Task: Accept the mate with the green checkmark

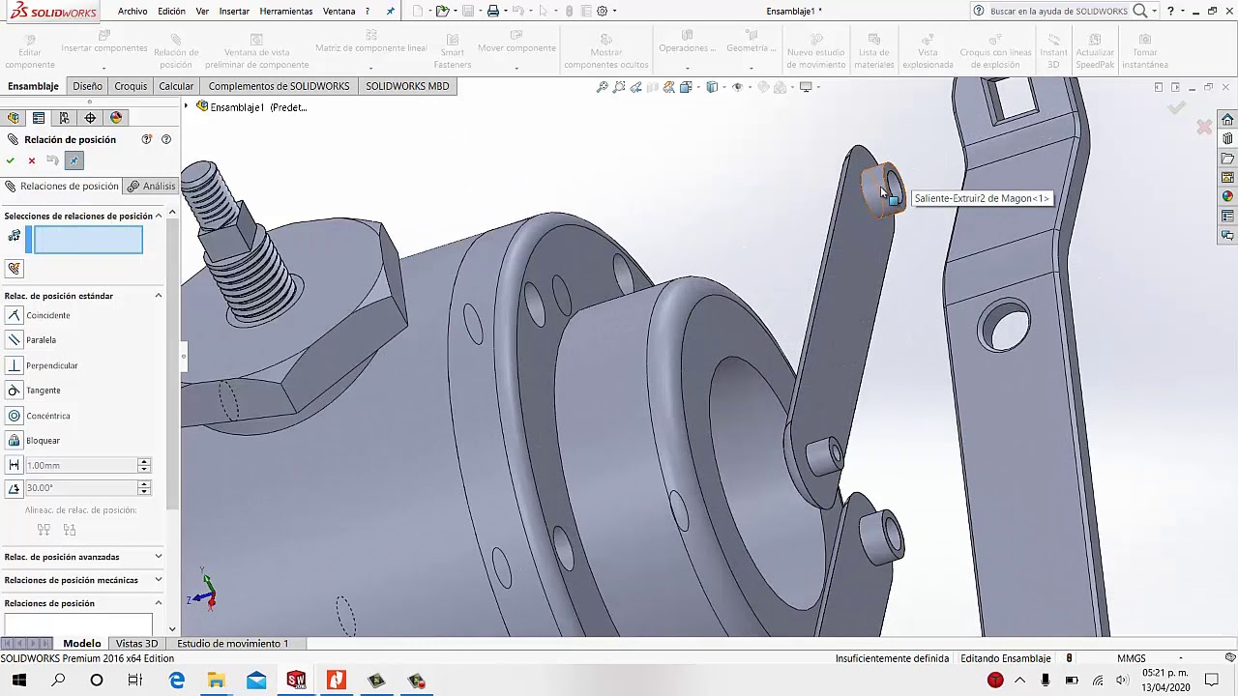Action: click(x=11, y=160)
